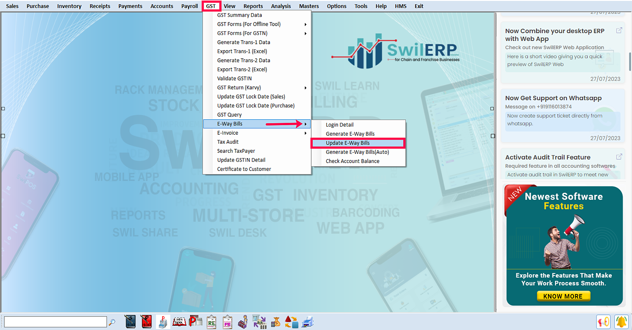
Task: Select Update GSTIN Detail
Action: pos(257,160)
